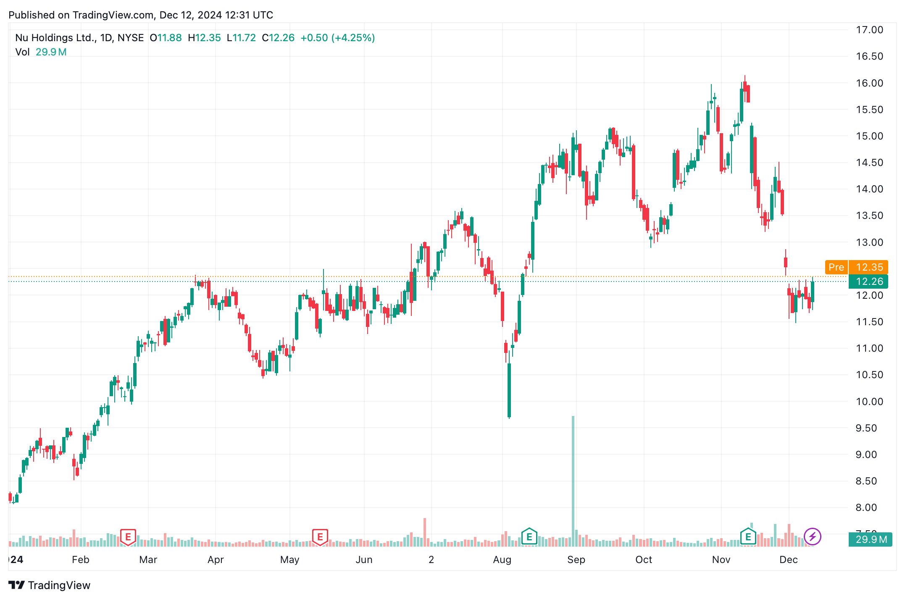
Task: Click the Nov label on time axis
Action: coord(721,560)
